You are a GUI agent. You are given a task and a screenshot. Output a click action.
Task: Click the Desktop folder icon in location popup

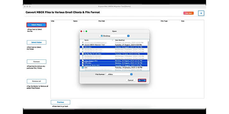(x=102, y=36)
